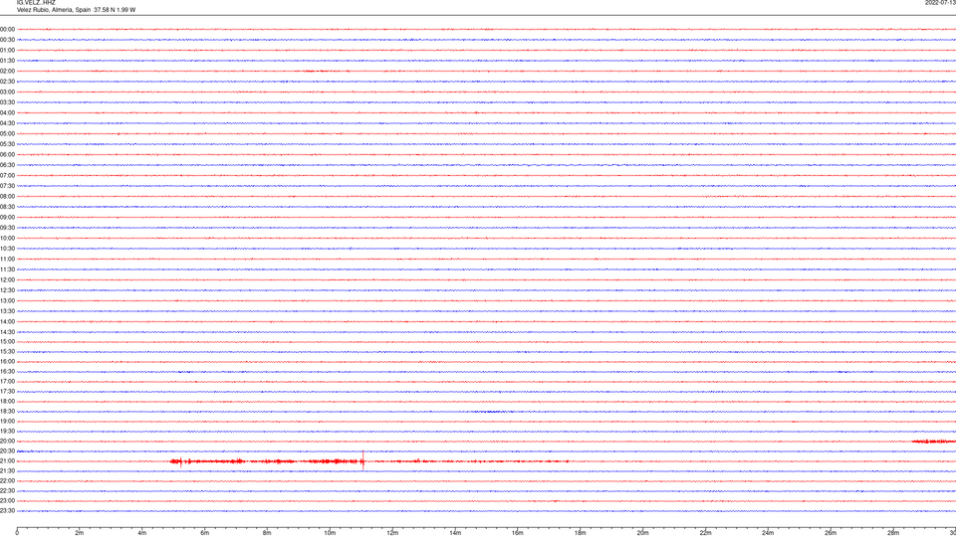Click the dense blue burst on the 18:30 trace

493,412
